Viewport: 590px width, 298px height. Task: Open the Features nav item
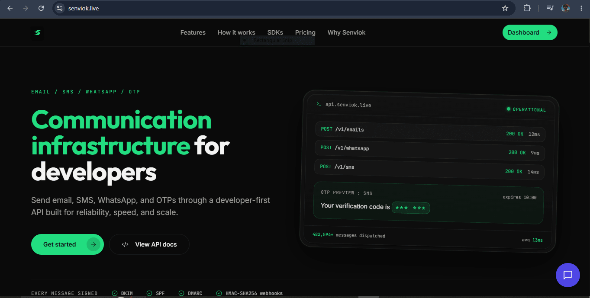pyautogui.click(x=193, y=32)
